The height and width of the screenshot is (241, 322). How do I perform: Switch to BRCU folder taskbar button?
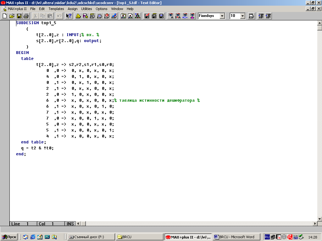[139, 237]
